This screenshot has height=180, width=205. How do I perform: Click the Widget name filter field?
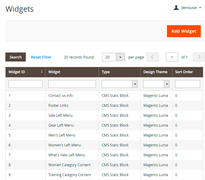tap(72, 84)
